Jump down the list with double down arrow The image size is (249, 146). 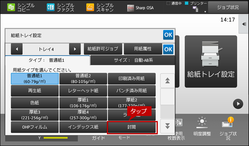168,126
